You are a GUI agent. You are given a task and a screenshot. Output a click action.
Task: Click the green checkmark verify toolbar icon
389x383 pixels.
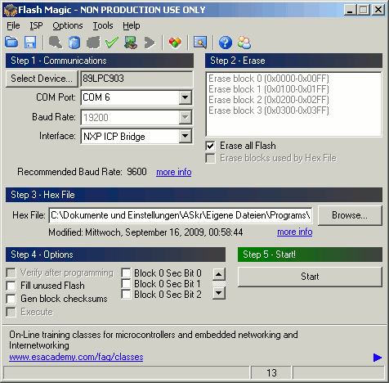click(112, 43)
